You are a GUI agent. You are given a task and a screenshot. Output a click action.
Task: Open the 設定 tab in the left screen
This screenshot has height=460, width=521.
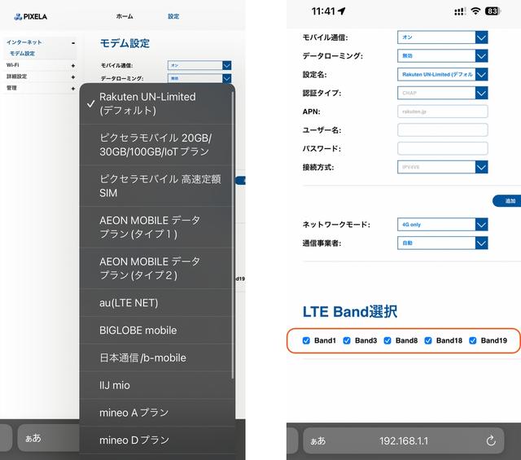coord(173,16)
